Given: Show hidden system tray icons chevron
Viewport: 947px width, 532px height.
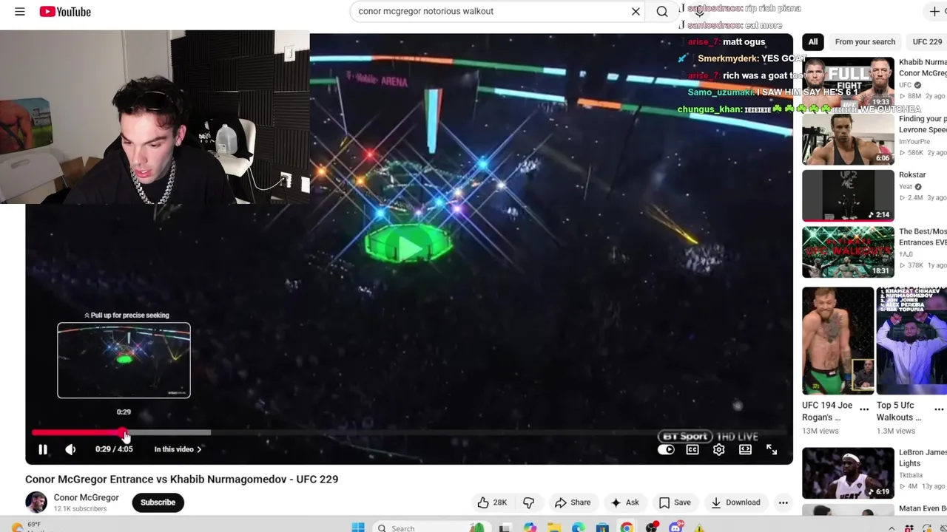Looking at the screenshot, I should [x=892, y=528].
